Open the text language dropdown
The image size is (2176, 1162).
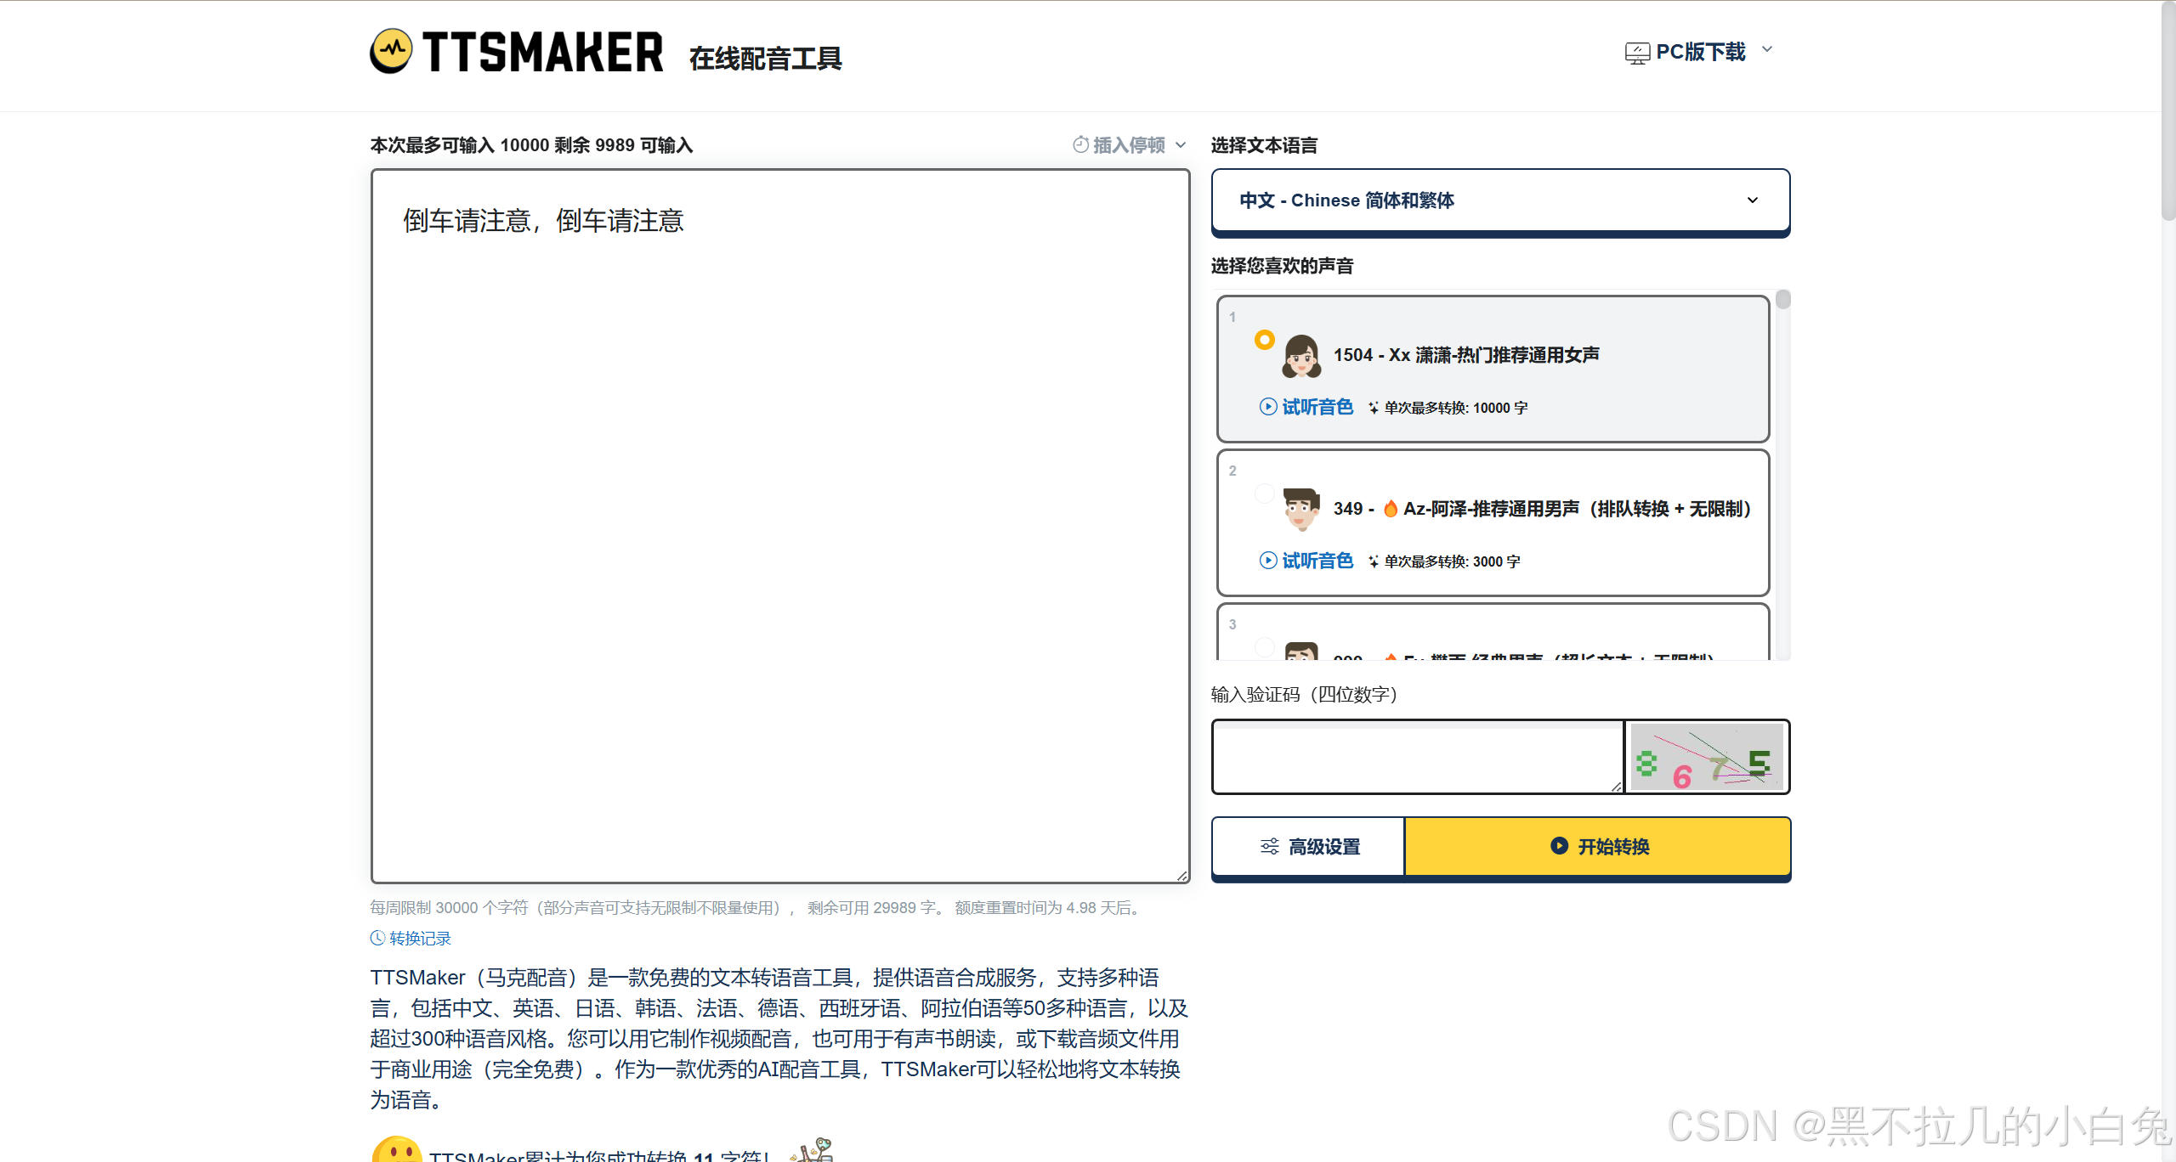(1499, 200)
